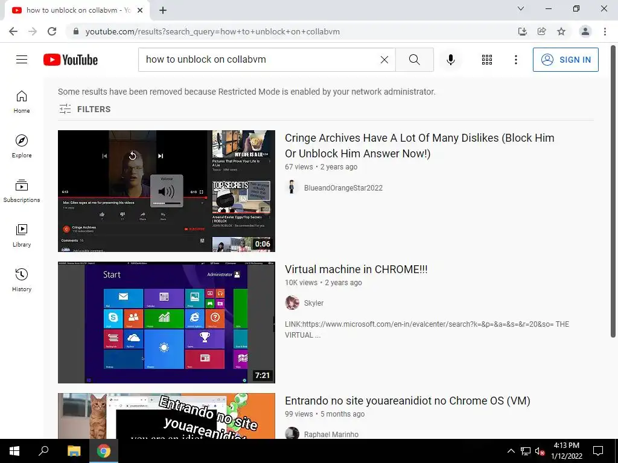Open File Explorer from taskbar
Image resolution: width=618 pixels, height=463 pixels.
[74, 451]
